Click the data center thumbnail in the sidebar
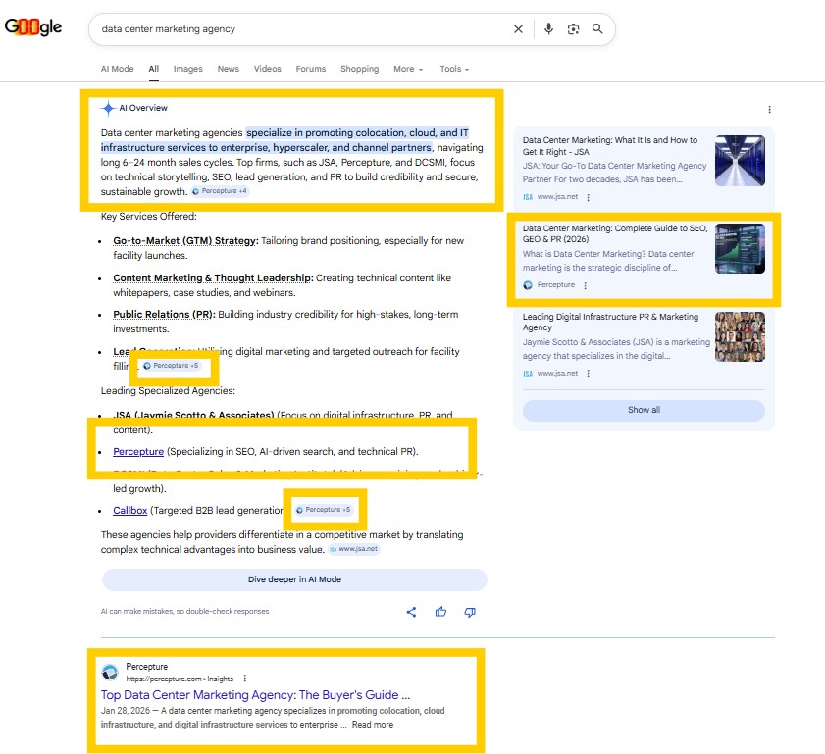This screenshot has width=825, height=754. [739, 161]
